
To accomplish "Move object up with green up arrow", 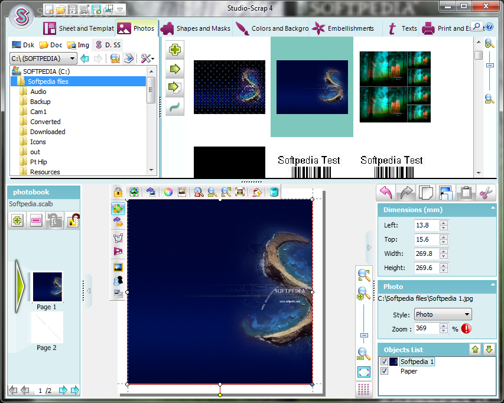I will click(474, 349).
